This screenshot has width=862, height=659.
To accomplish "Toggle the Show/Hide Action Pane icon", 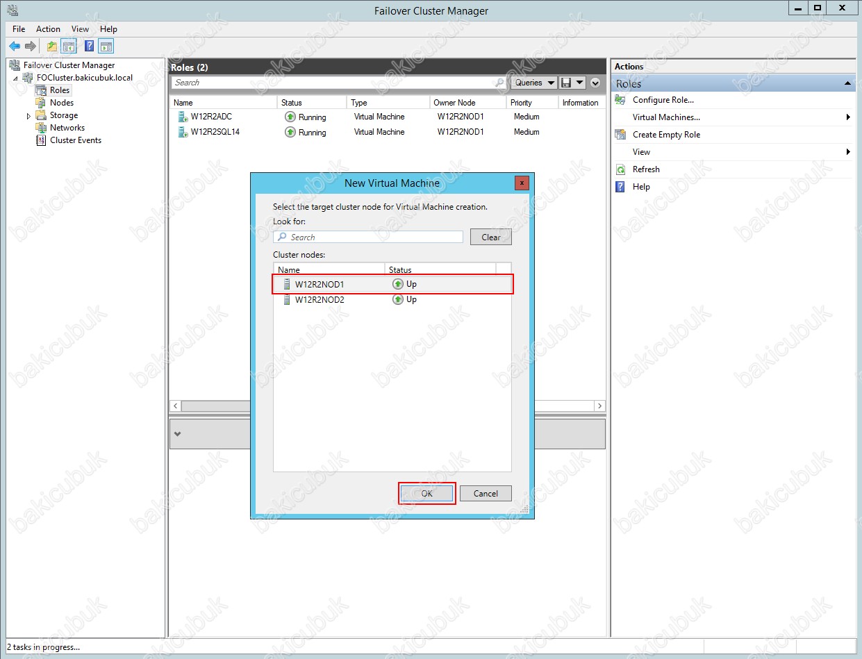I will (106, 47).
